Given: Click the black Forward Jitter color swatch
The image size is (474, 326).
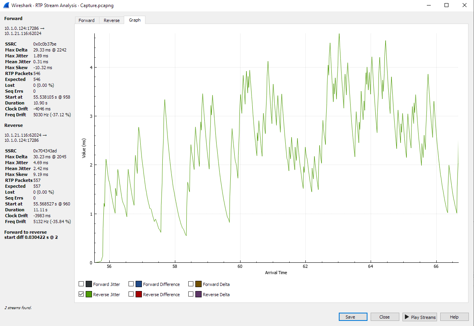Looking at the screenshot, I should coord(88,283).
